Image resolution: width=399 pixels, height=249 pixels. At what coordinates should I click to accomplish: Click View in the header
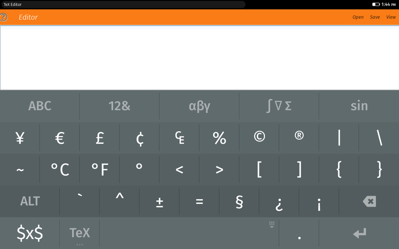click(x=391, y=17)
